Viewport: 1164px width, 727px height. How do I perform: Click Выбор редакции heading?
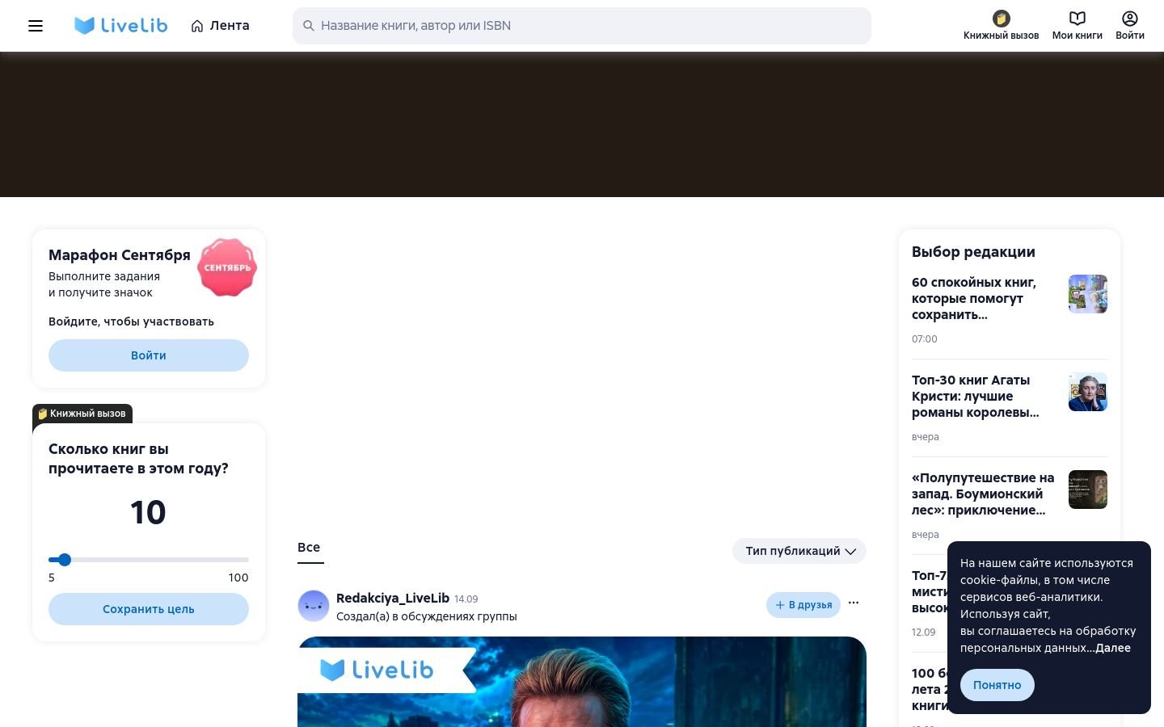pyautogui.click(x=973, y=252)
